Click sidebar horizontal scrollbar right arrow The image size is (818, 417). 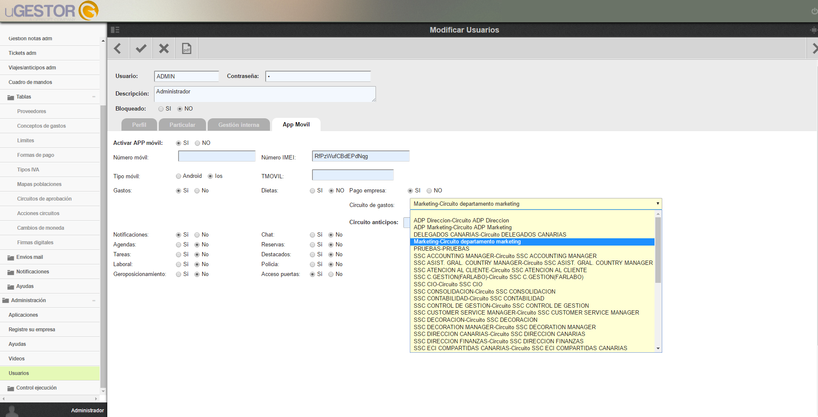(96, 399)
